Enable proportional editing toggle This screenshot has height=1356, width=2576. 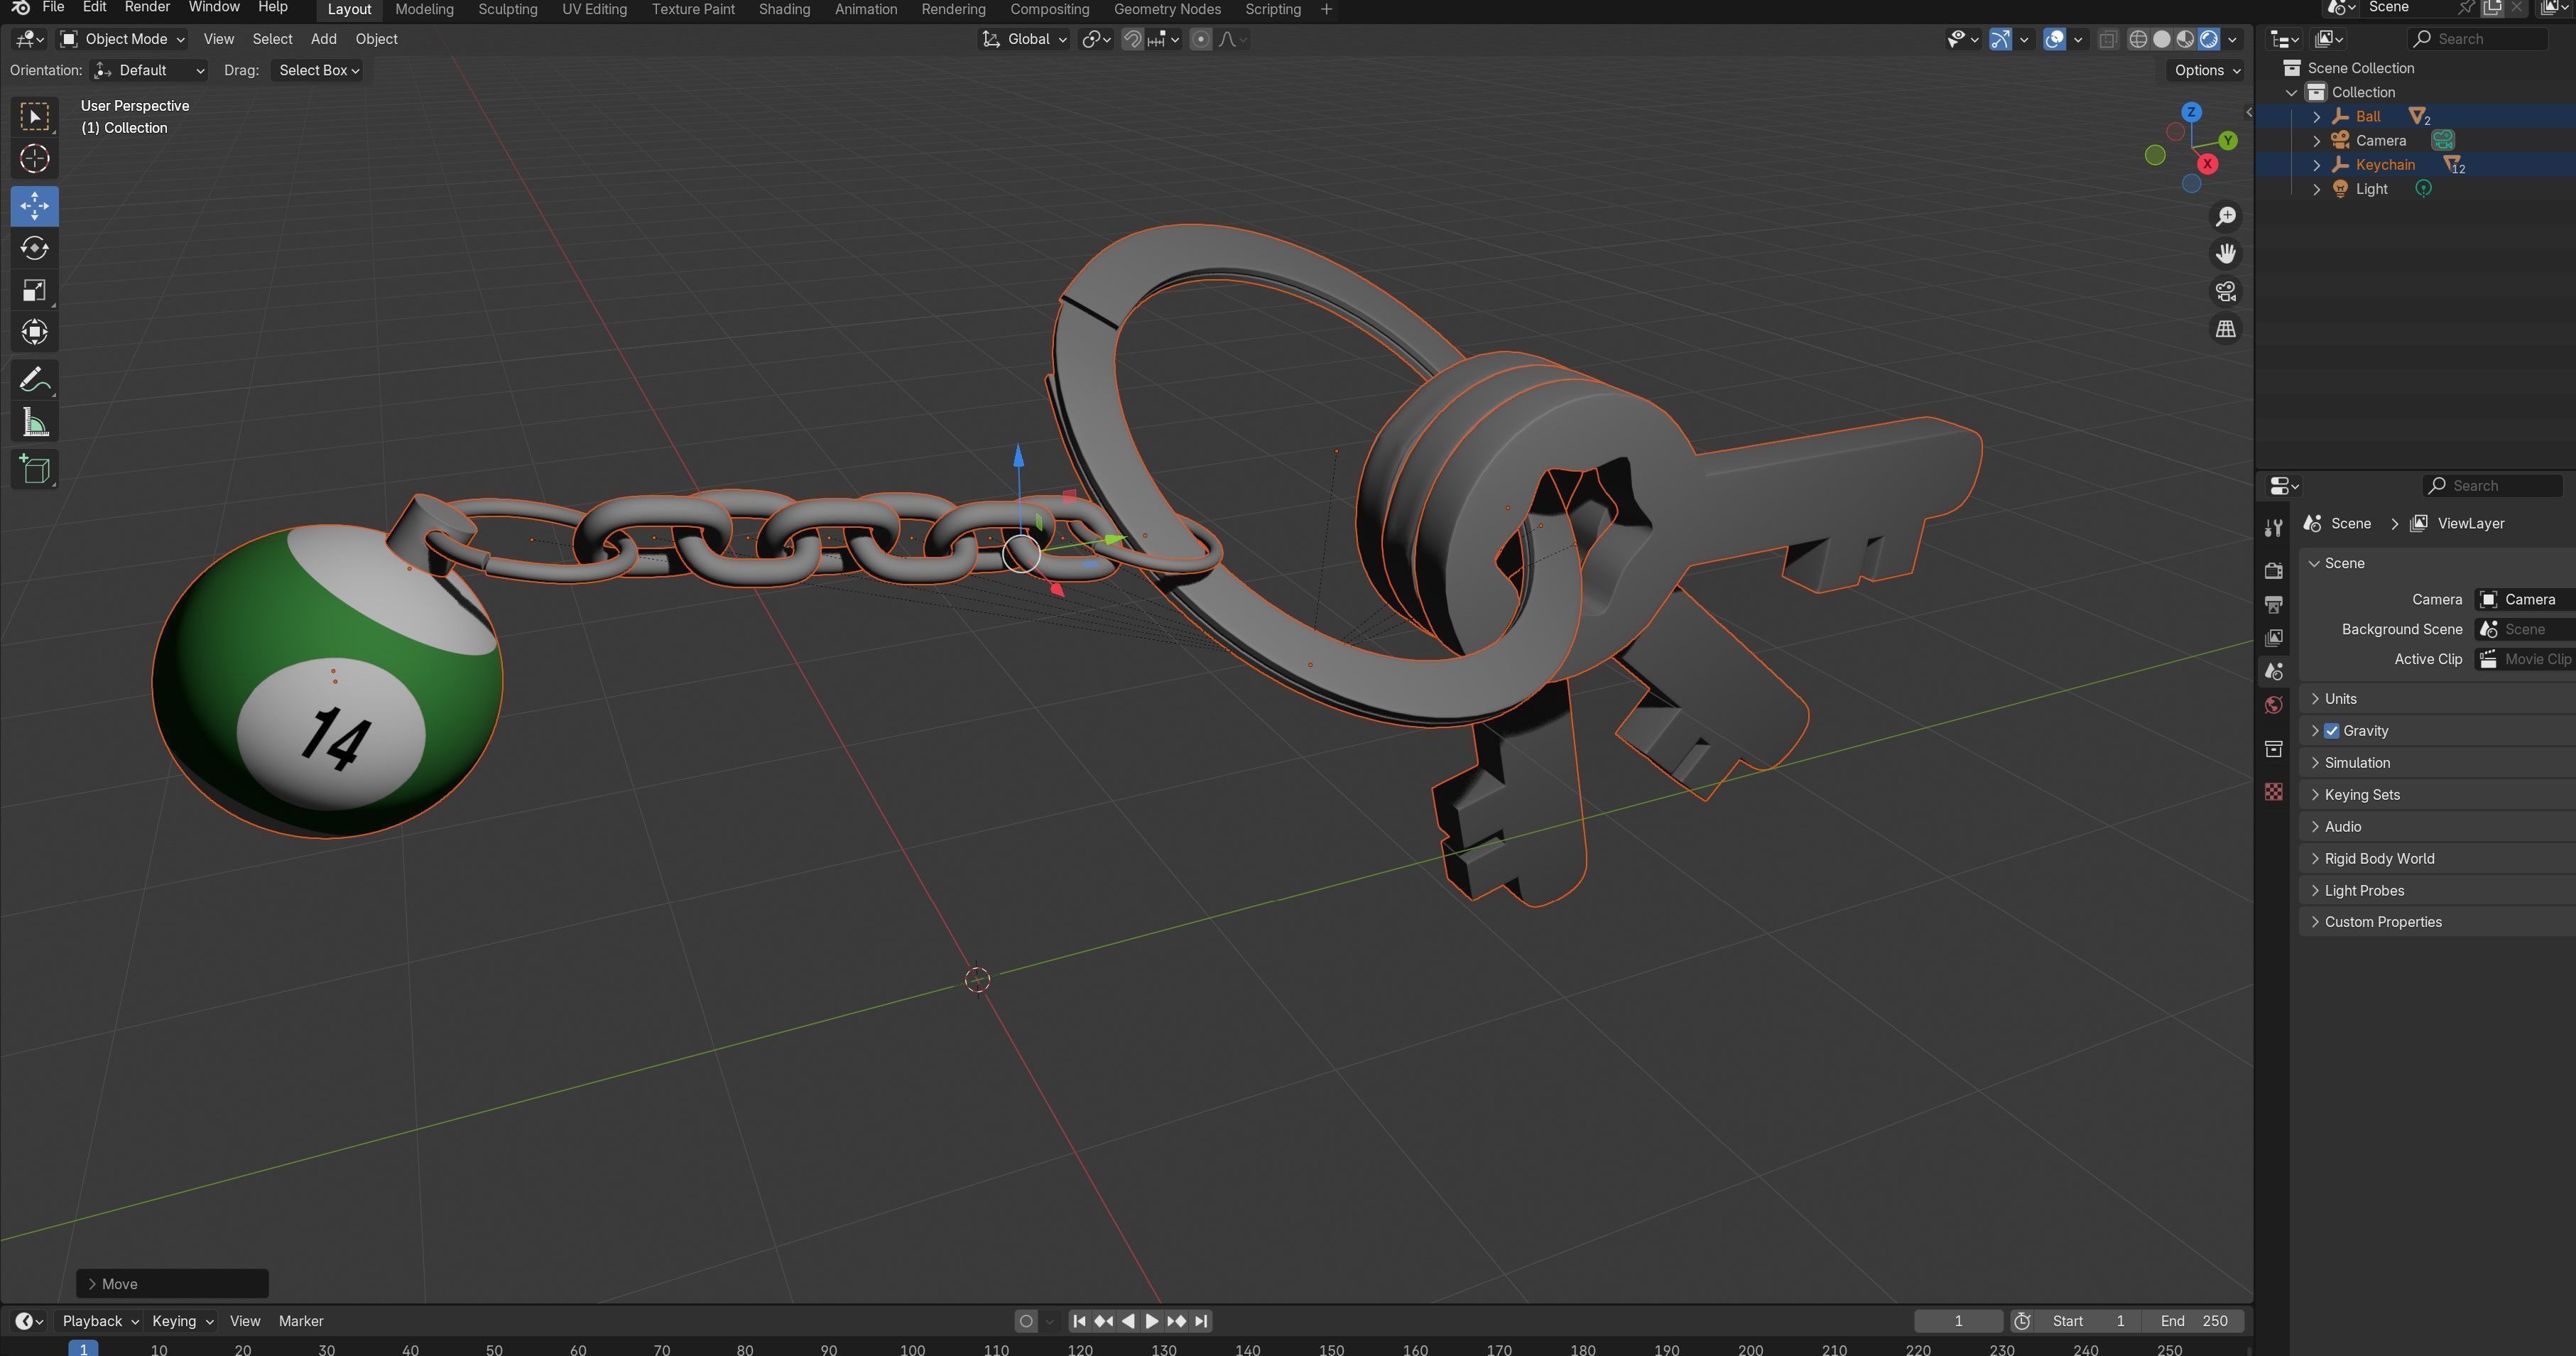coord(1201,39)
